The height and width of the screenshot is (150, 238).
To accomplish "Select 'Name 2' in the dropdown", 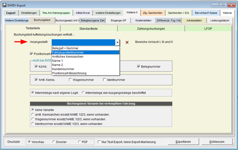I will coord(85,65).
